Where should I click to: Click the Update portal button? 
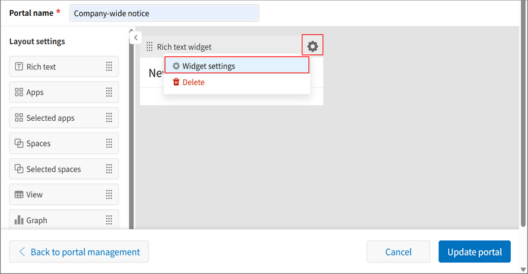coord(474,252)
